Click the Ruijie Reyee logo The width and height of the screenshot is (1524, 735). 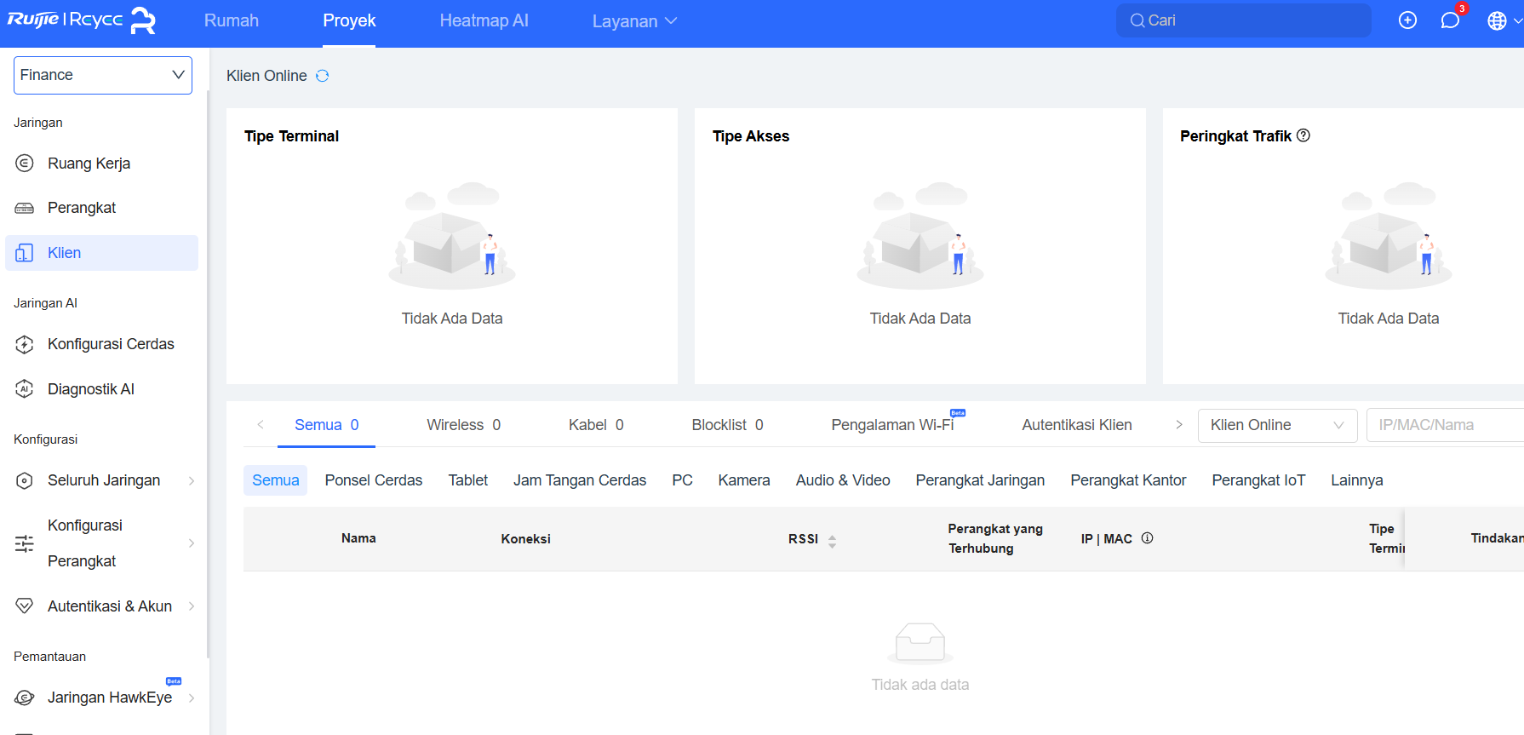[82, 20]
